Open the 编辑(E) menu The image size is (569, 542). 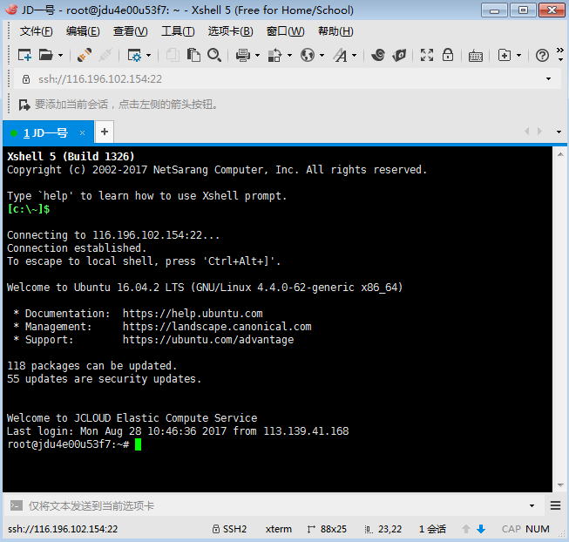83,31
